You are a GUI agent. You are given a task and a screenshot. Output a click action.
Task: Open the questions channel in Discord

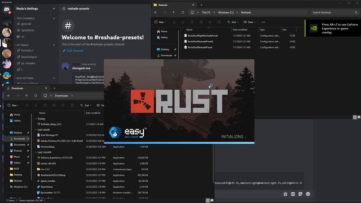[28, 30]
